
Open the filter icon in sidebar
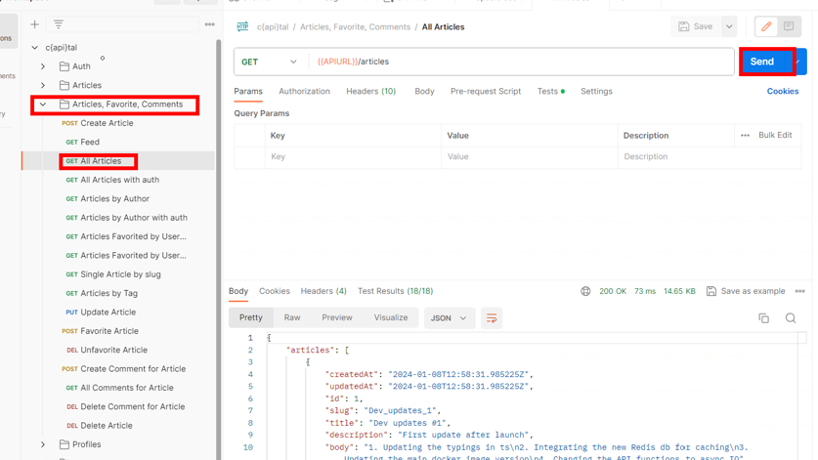(59, 24)
